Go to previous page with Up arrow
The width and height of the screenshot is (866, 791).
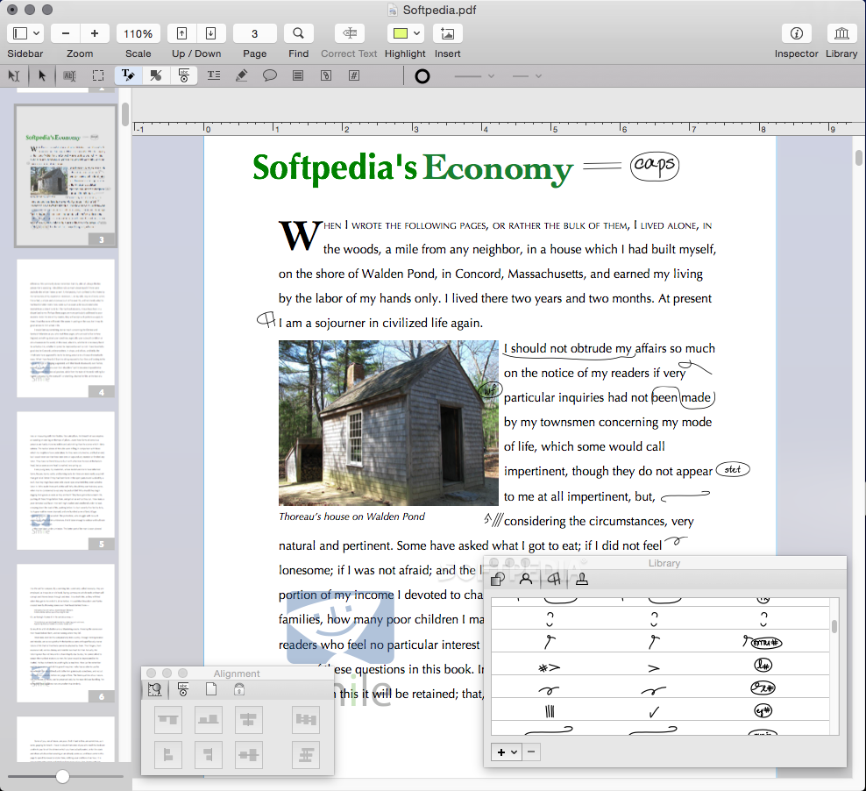[x=181, y=33]
